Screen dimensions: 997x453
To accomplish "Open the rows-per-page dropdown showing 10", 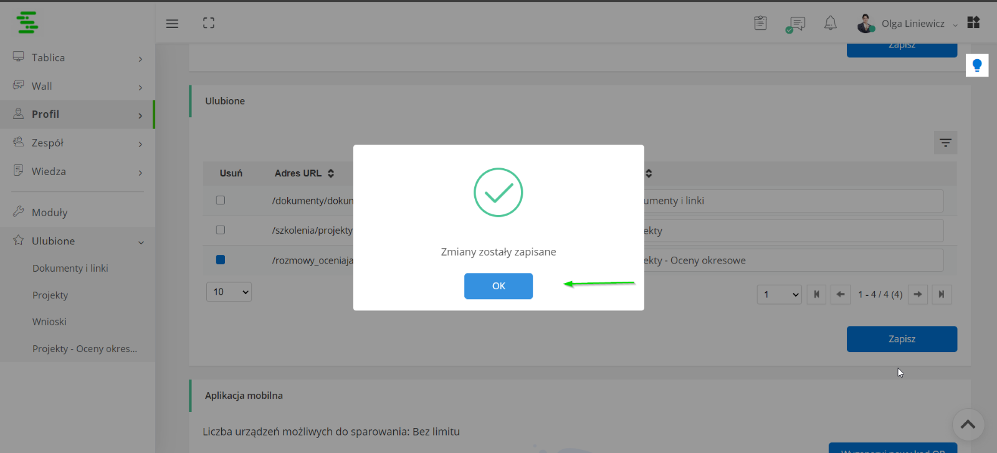I will tap(229, 292).
